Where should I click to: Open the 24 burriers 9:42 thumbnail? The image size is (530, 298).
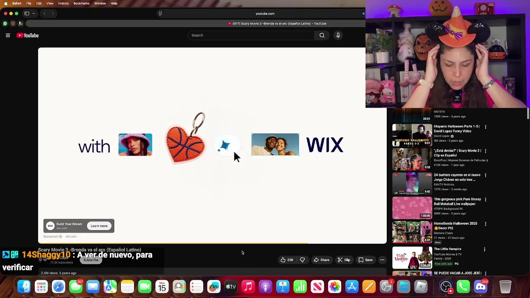click(x=412, y=183)
